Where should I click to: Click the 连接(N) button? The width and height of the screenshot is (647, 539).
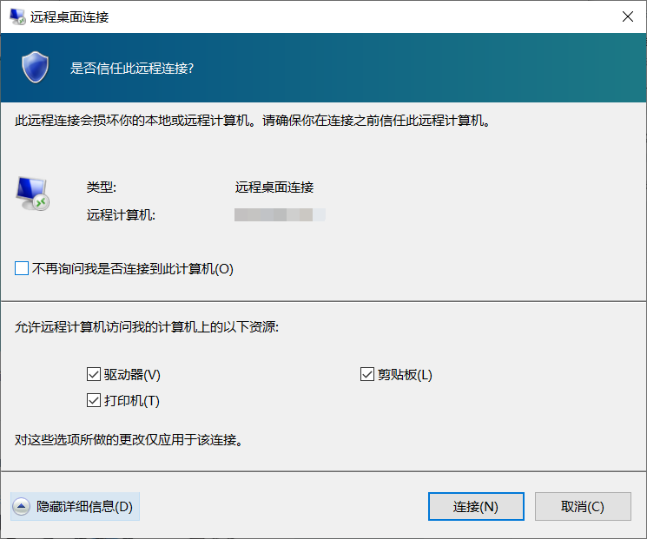point(476,506)
